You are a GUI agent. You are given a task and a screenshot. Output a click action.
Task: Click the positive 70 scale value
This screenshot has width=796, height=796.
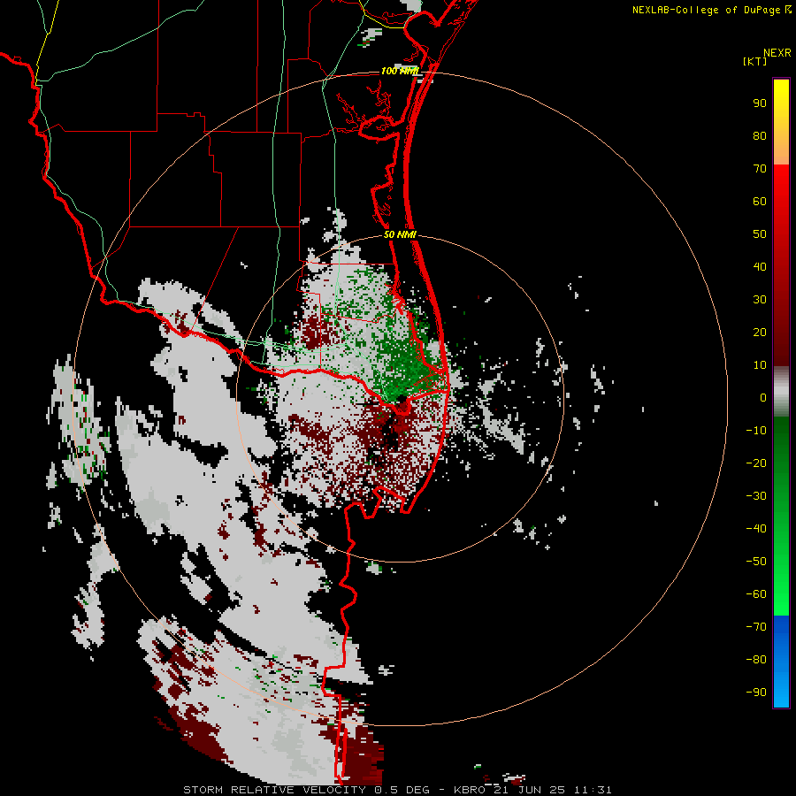pos(760,169)
